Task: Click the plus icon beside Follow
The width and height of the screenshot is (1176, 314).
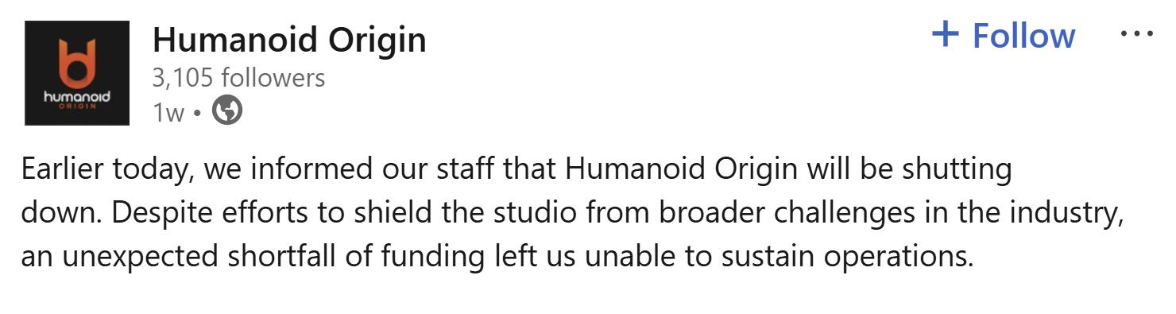Action: (945, 34)
